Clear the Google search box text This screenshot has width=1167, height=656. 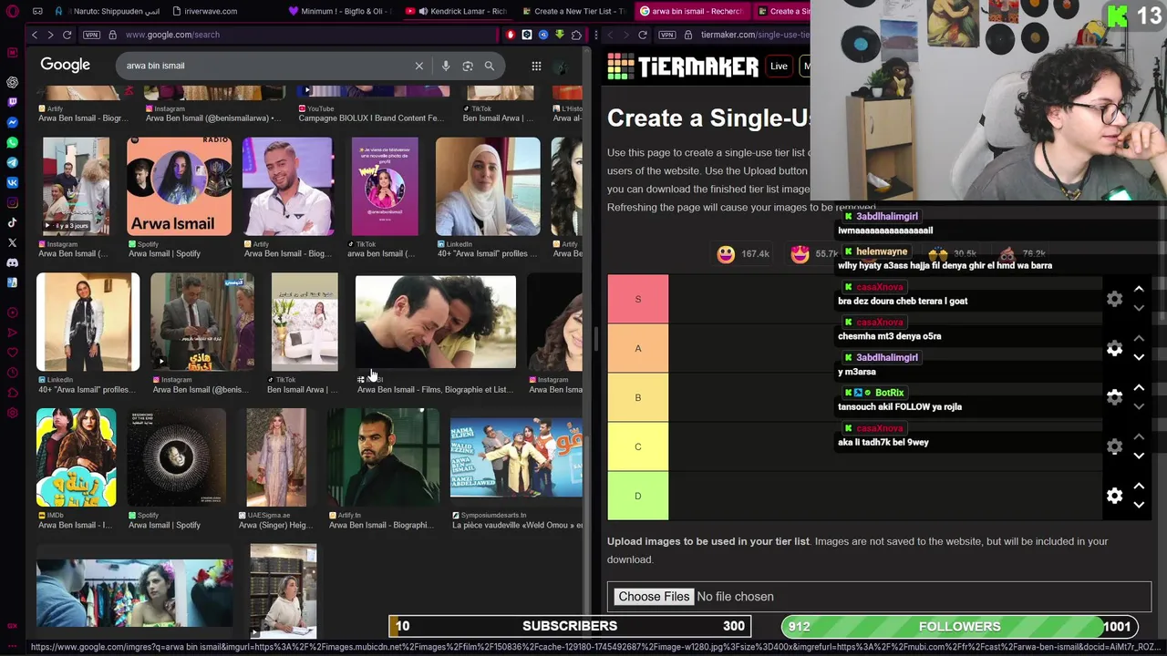[x=419, y=66]
